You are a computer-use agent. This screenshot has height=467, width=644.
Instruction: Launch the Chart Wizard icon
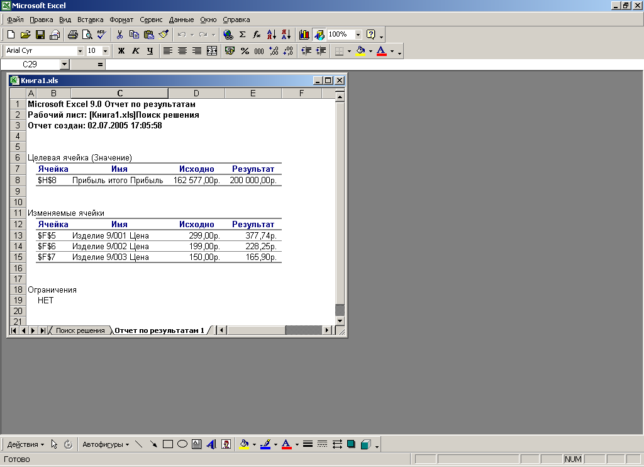(304, 35)
